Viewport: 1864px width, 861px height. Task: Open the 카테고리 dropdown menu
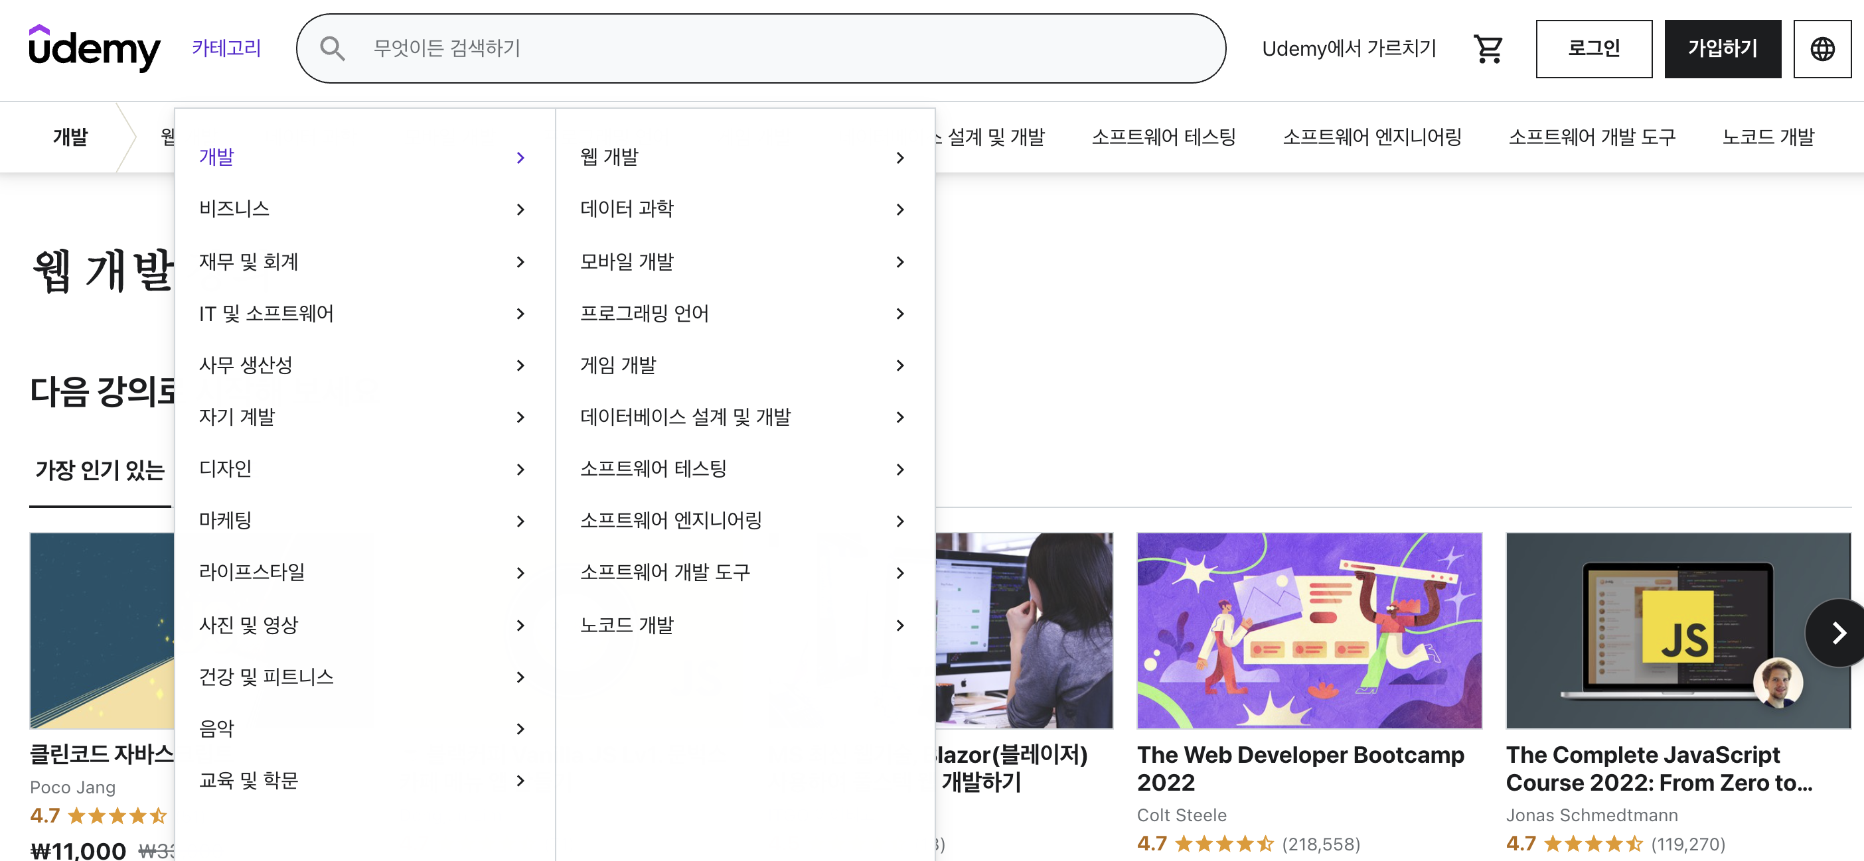point(226,48)
